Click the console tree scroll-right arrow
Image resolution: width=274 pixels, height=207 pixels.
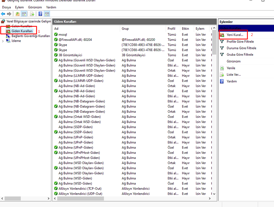click(48, 198)
